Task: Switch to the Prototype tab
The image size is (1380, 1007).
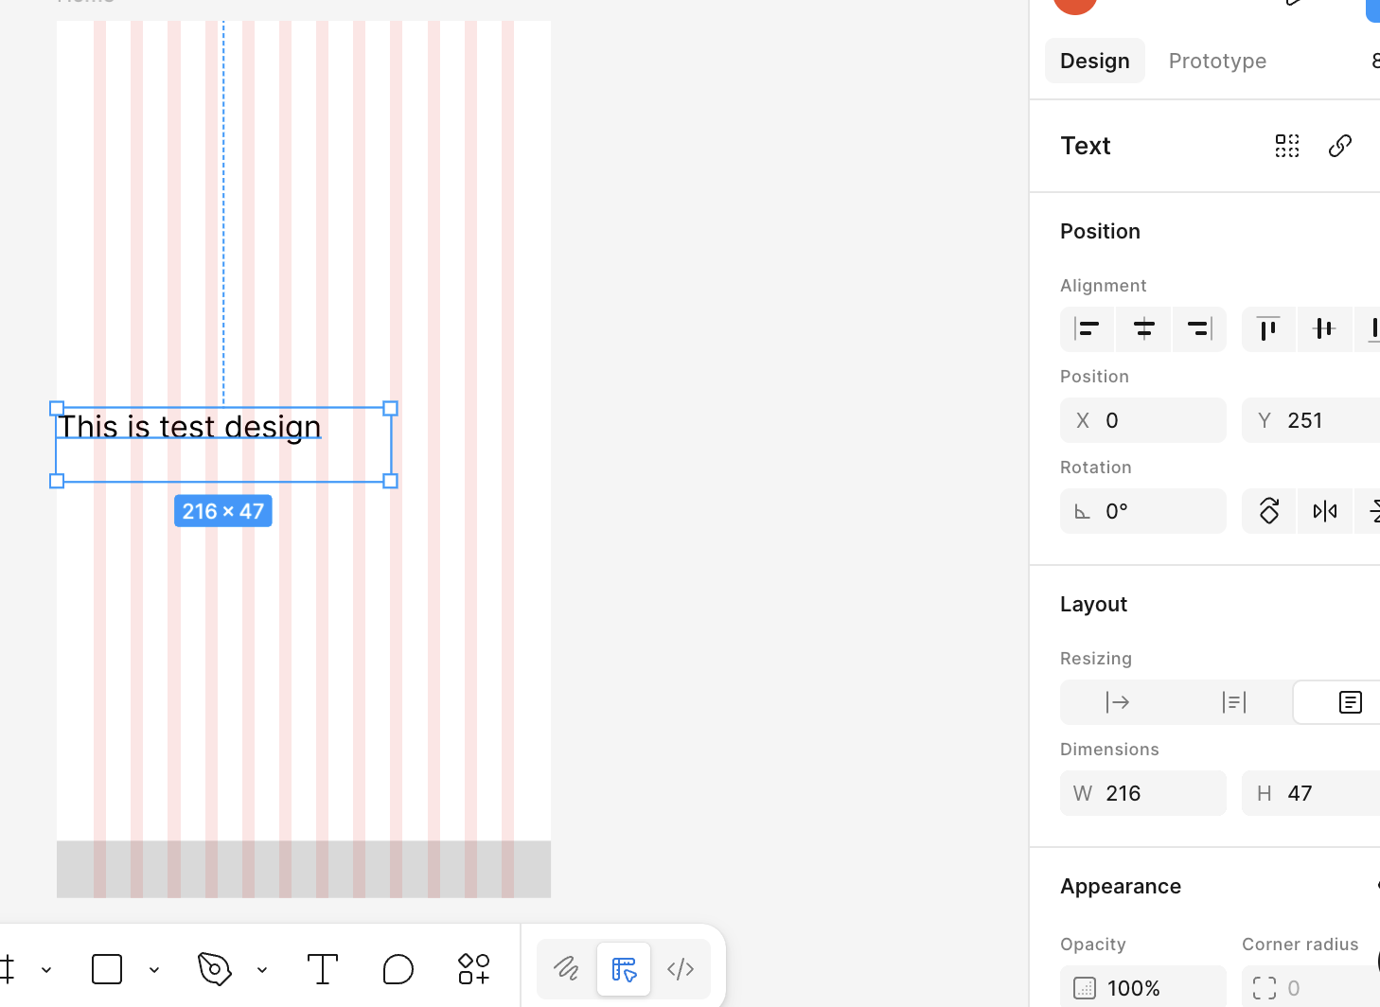Action: point(1217,61)
